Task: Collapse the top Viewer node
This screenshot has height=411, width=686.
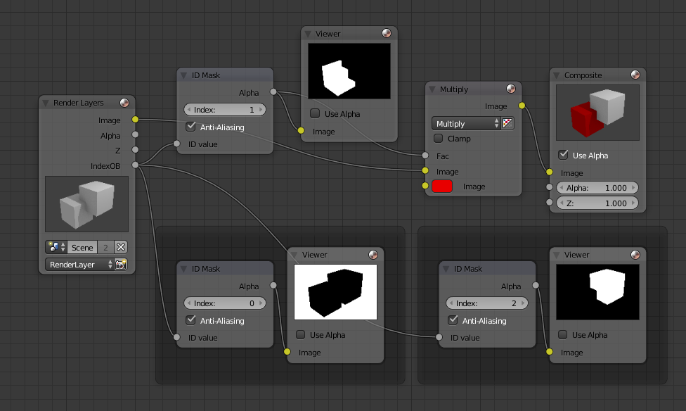Action: tap(308, 34)
